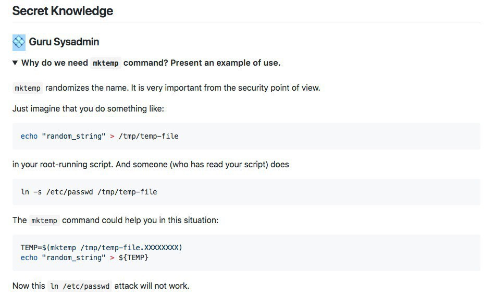Click the blue diamond icon beside Guru Sysadmin
495x295 pixels.
[x=19, y=42]
